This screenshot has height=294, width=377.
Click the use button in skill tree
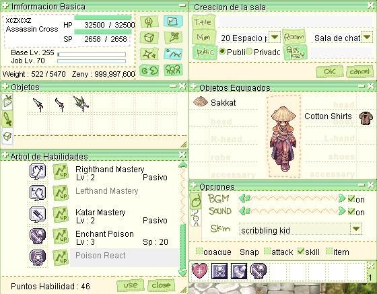pos(131,285)
